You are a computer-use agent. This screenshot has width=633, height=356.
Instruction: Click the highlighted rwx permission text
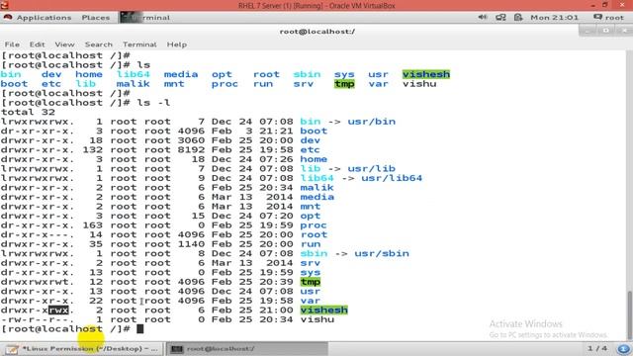pos(58,310)
